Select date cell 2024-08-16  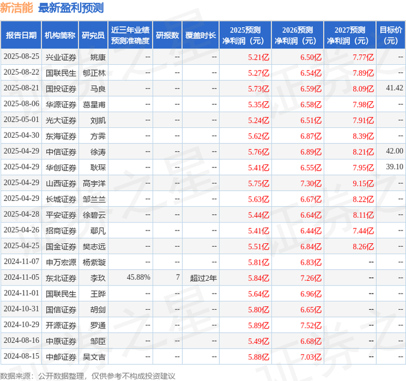tap(21, 340)
